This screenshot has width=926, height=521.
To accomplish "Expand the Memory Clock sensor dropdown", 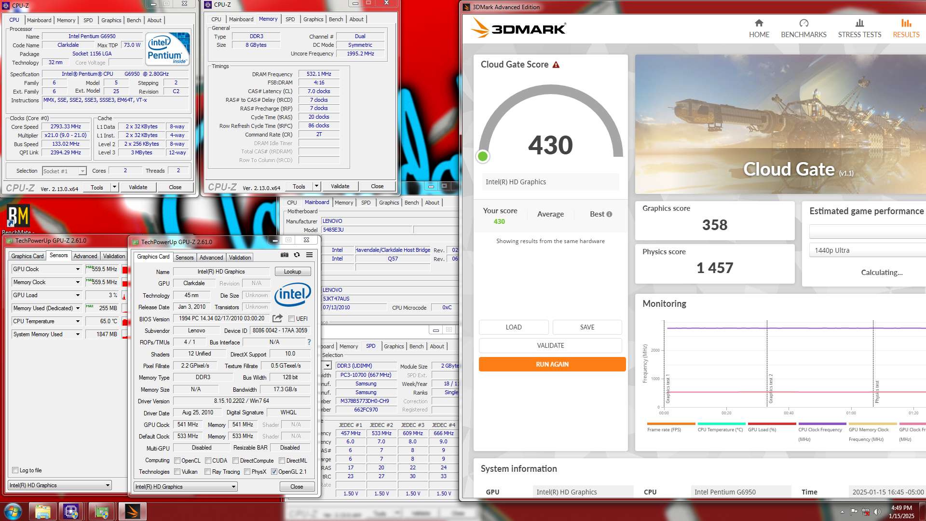I will 78,282.
